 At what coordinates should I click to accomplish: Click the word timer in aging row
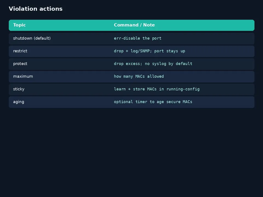(141, 102)
